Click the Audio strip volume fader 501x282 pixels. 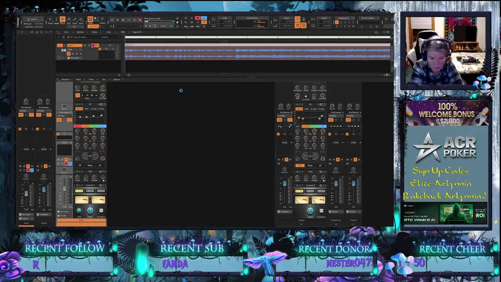pyautogui.click(x=65, y=189)
